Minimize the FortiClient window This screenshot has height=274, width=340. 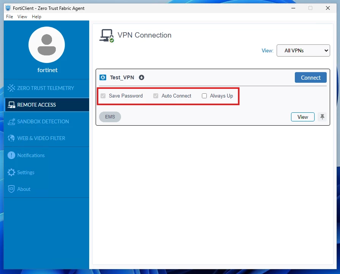(293, 8)
